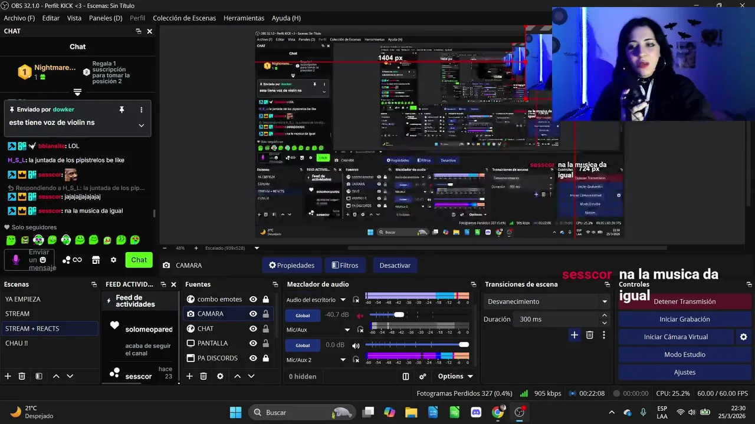Toggle audio mixer layout icon
Screen dimensions: 755x424
pyautogui.click(x=406, y=376)
